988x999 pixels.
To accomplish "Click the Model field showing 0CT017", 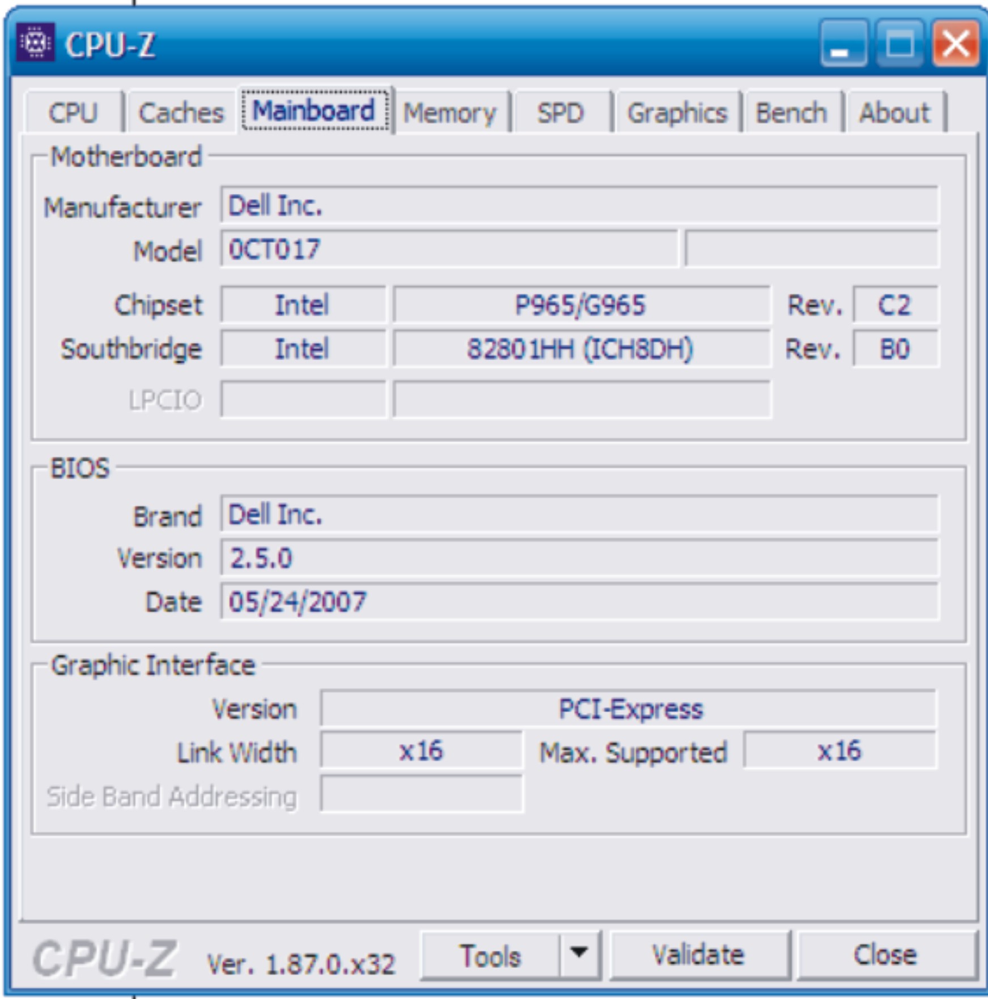I will point(450,248).
